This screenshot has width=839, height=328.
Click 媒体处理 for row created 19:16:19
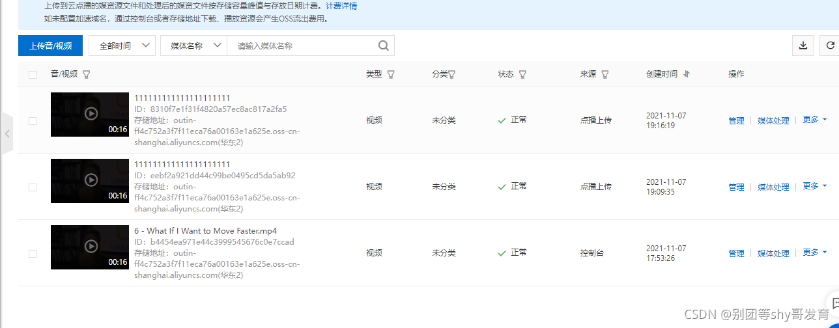pos(773,121)
